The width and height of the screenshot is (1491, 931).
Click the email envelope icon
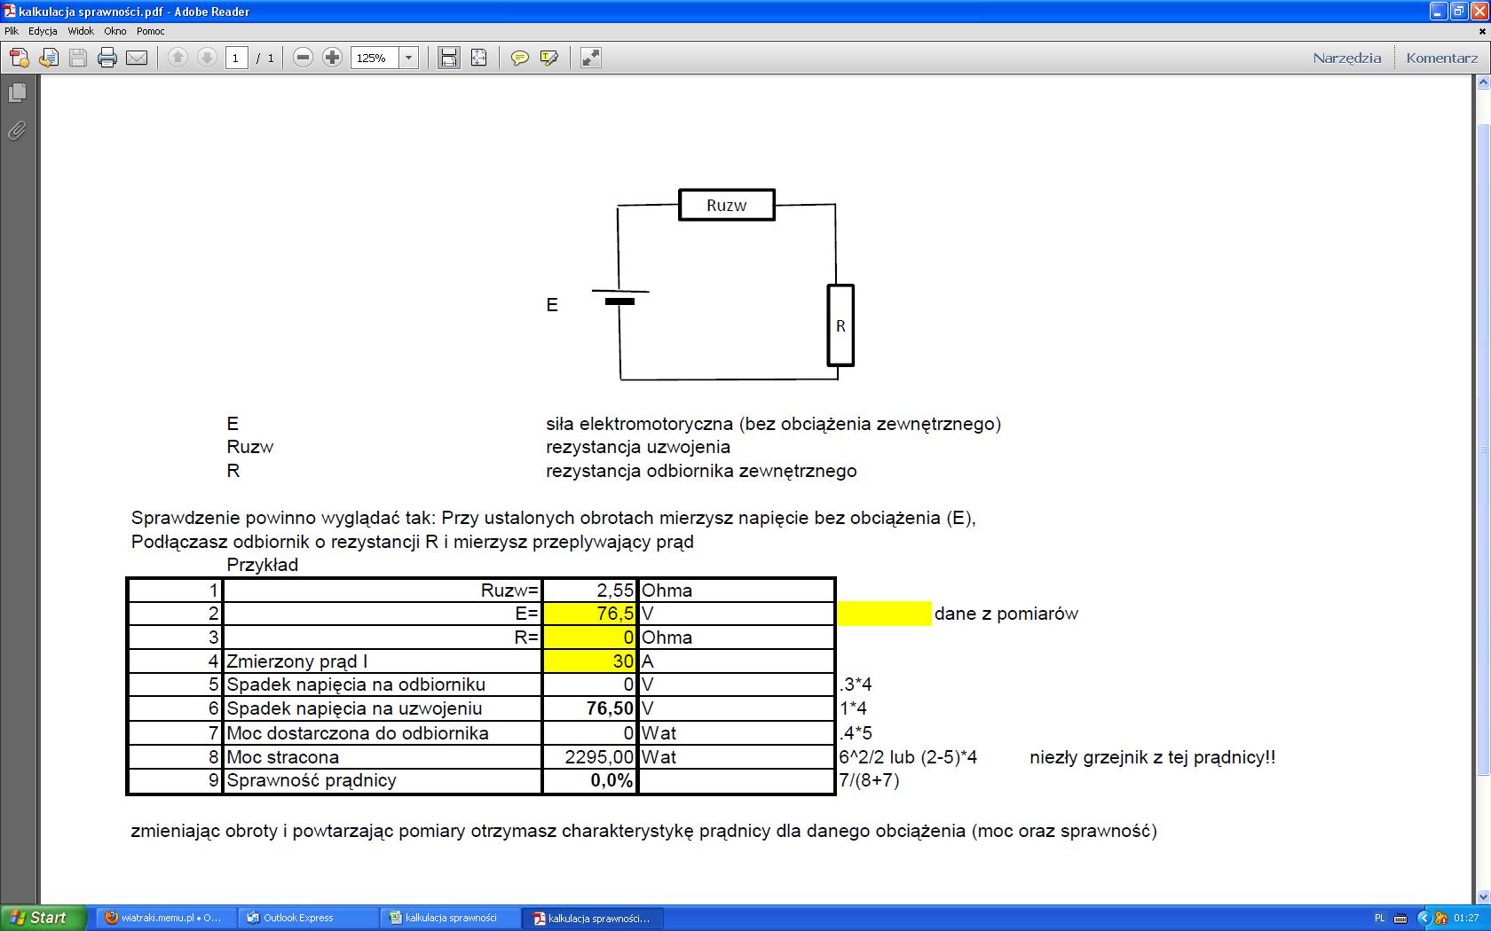(x=137, y=59)
